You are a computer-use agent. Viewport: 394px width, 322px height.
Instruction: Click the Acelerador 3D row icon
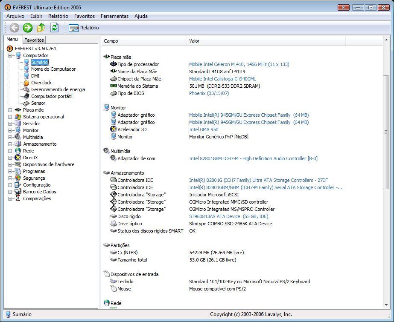113,129
